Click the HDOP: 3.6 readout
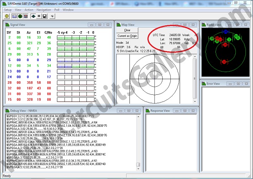Screen dimensions: 253x179 click(123, 47)
